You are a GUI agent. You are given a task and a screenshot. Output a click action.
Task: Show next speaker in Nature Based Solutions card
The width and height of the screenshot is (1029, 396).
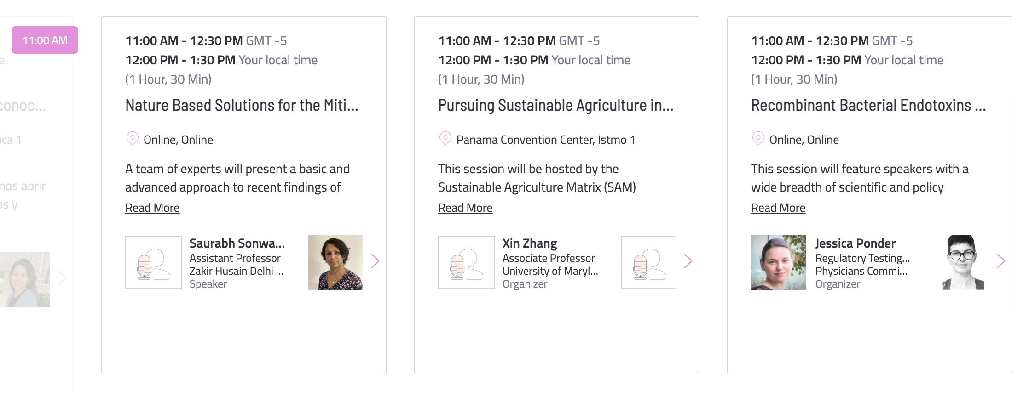375,261
